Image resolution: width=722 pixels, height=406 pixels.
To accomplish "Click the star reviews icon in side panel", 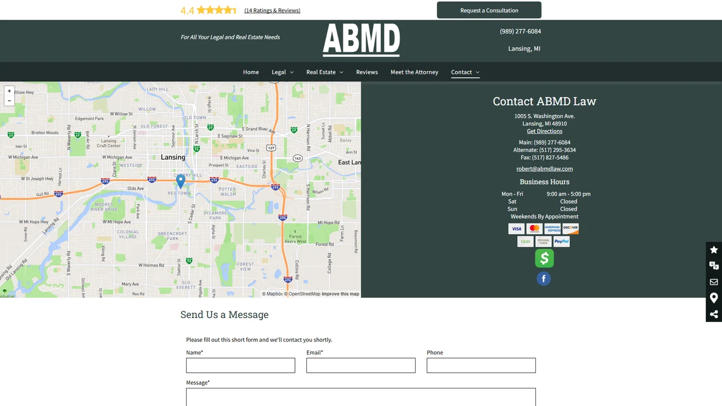I will point(714,250).
